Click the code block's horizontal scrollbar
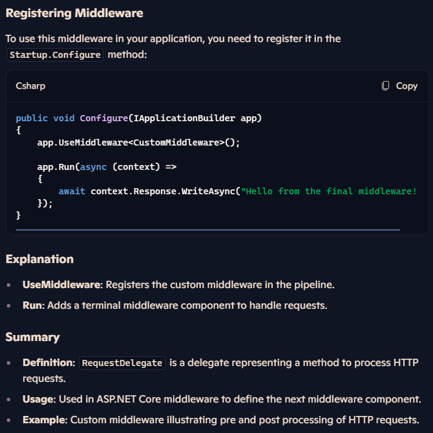Image resolution: width=433 pixels, height=433 pixels. pos(208,230)
